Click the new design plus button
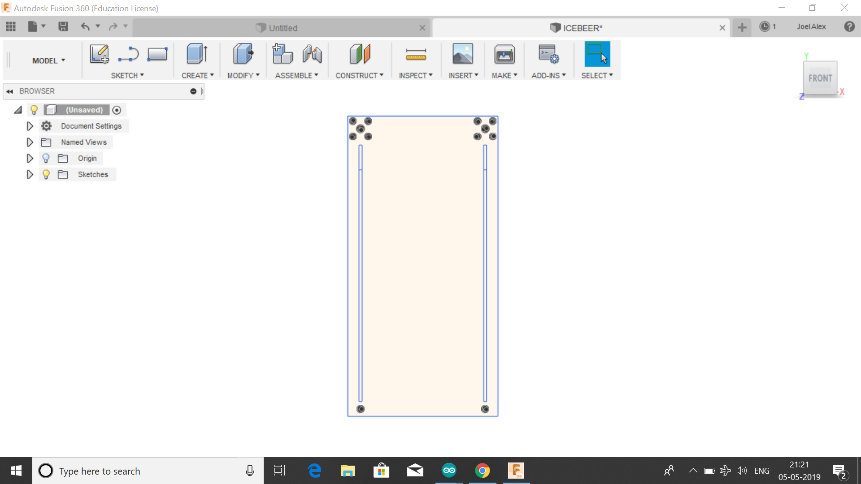 point(742,27)
